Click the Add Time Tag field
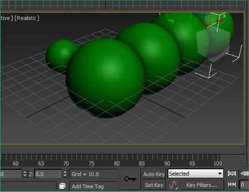 click(x=93, y=186)
